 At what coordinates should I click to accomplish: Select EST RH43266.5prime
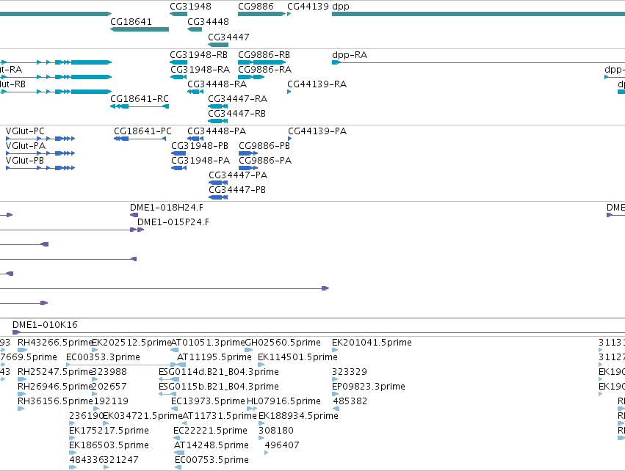click(55, 343)
